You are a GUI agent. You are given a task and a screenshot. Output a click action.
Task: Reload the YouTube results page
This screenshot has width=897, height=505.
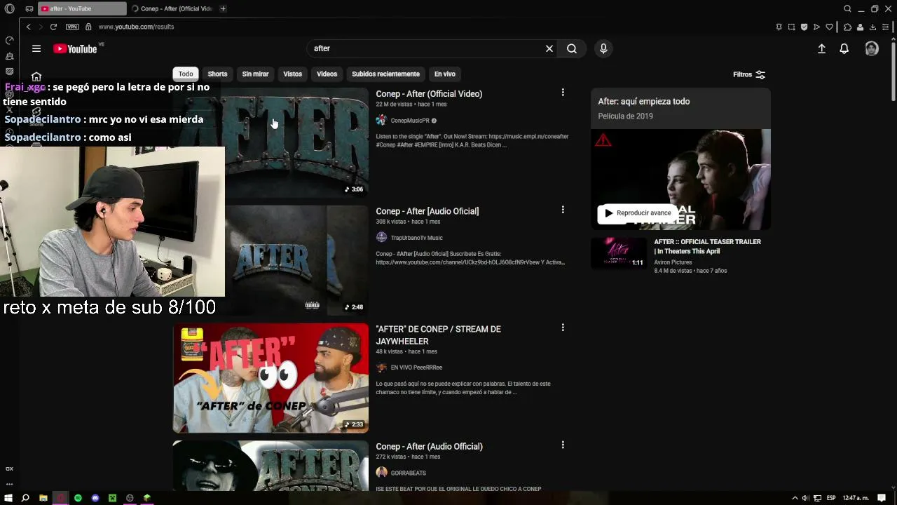[x=53, y=27]
